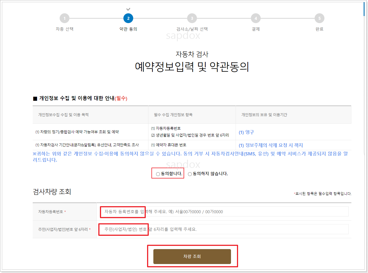Click the chevron above step 2
This screenshot has width=368, height=273.
click(128, 9)
